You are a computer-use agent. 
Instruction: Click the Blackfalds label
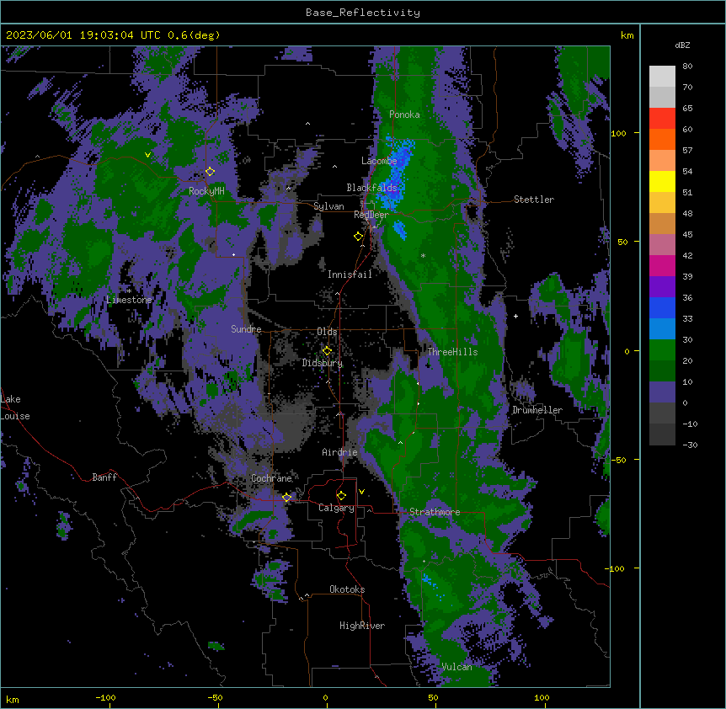(371, 188)
